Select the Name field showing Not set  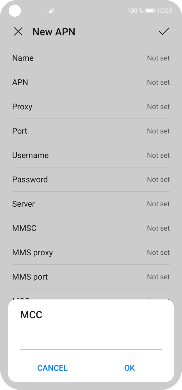(91, 58)
